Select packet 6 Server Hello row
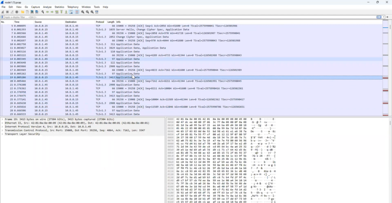This screenshot has width=392, height=203. click(x=191, y=29)
